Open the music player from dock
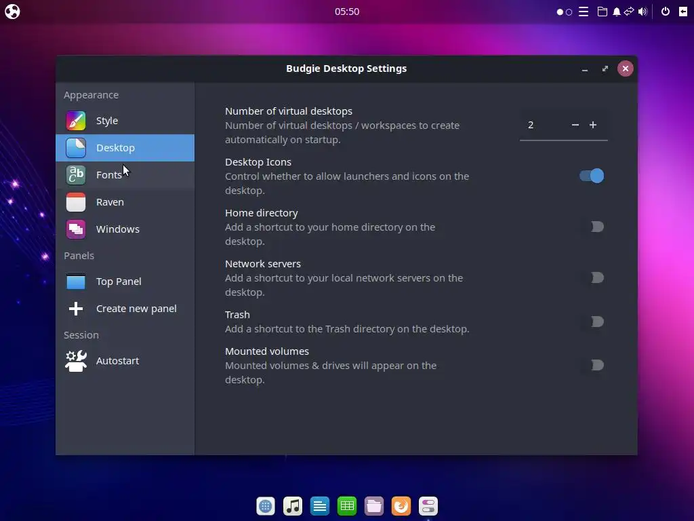 pos(293,506)
